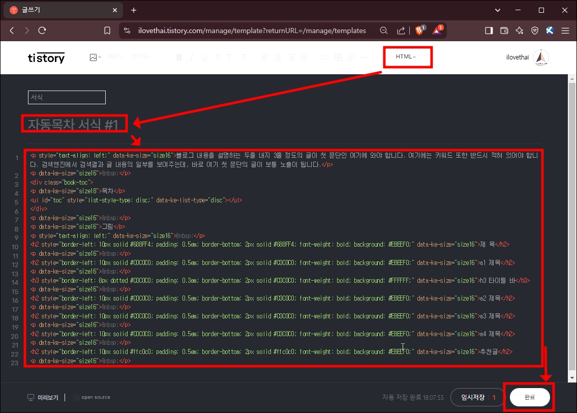Toggle bold formatting
Viewport: 577px width, 413px height.
tap(179, 57)
